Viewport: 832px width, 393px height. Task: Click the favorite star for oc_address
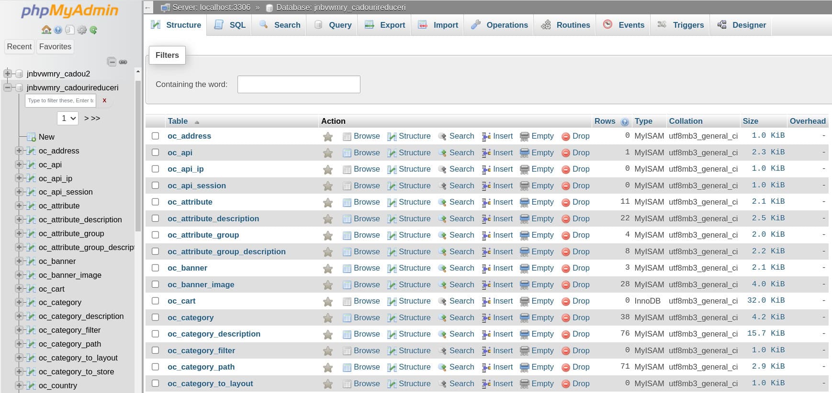coord(328,137)
